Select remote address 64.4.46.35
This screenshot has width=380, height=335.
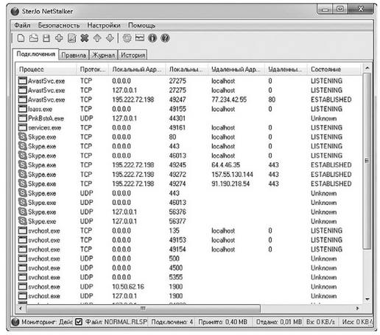pyautogui.click(x=226, y=165)
